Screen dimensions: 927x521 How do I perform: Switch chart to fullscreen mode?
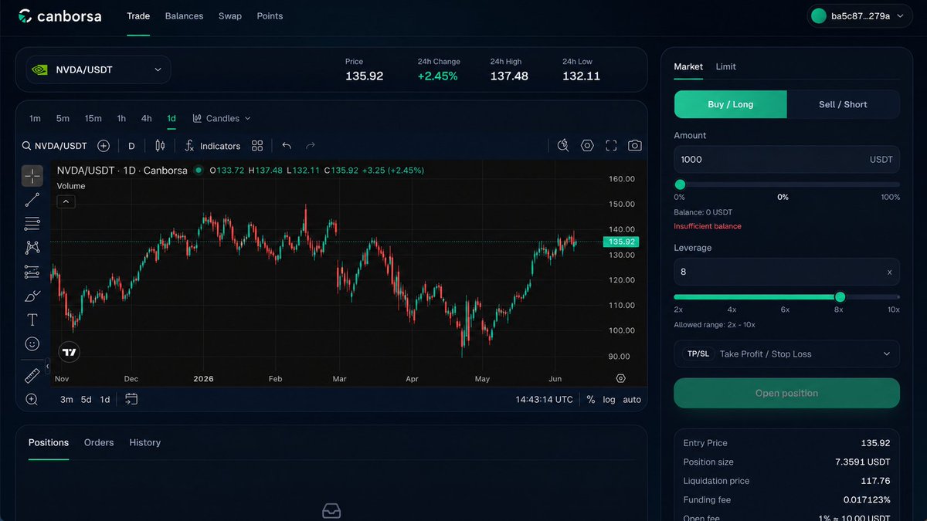tap(611, 145)
